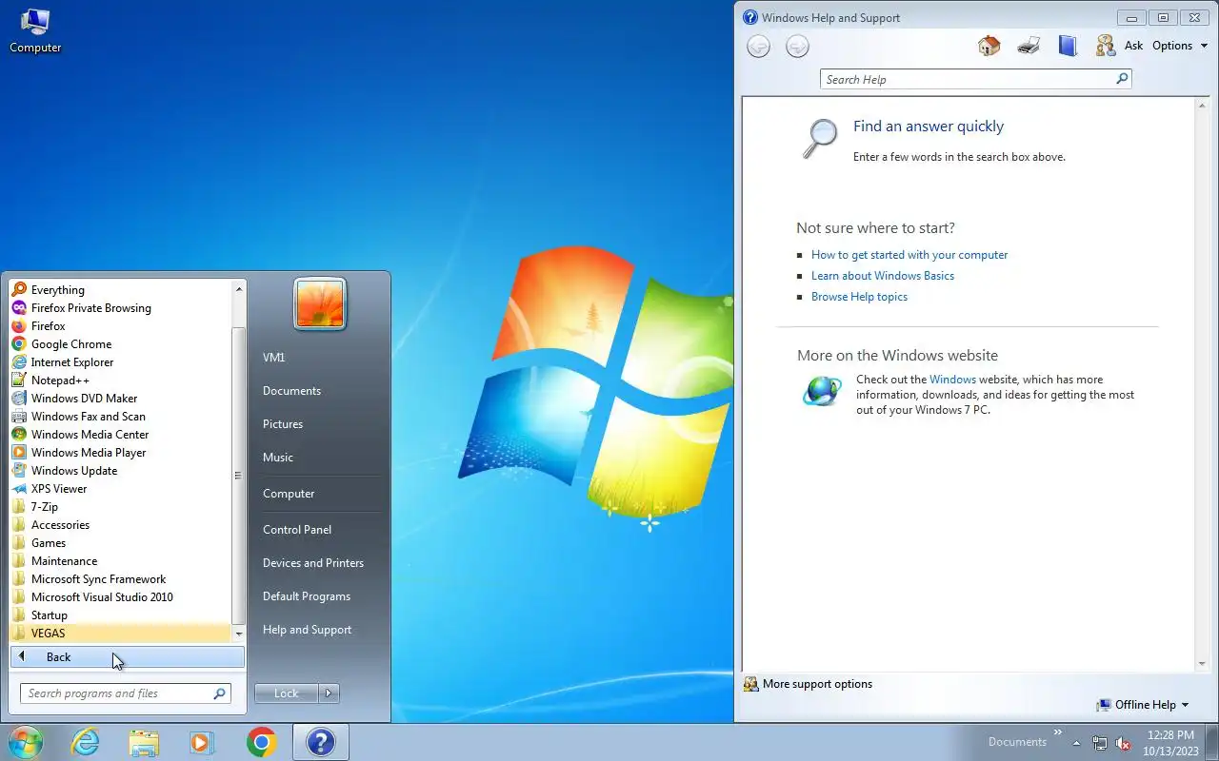Click the user account picture in Start menu
Image resolution: width=1219 pixels, height=761 pixels.
[320, 303]
